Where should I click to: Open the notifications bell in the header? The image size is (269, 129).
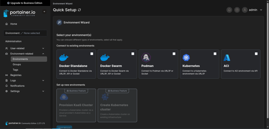pos(229,10)
